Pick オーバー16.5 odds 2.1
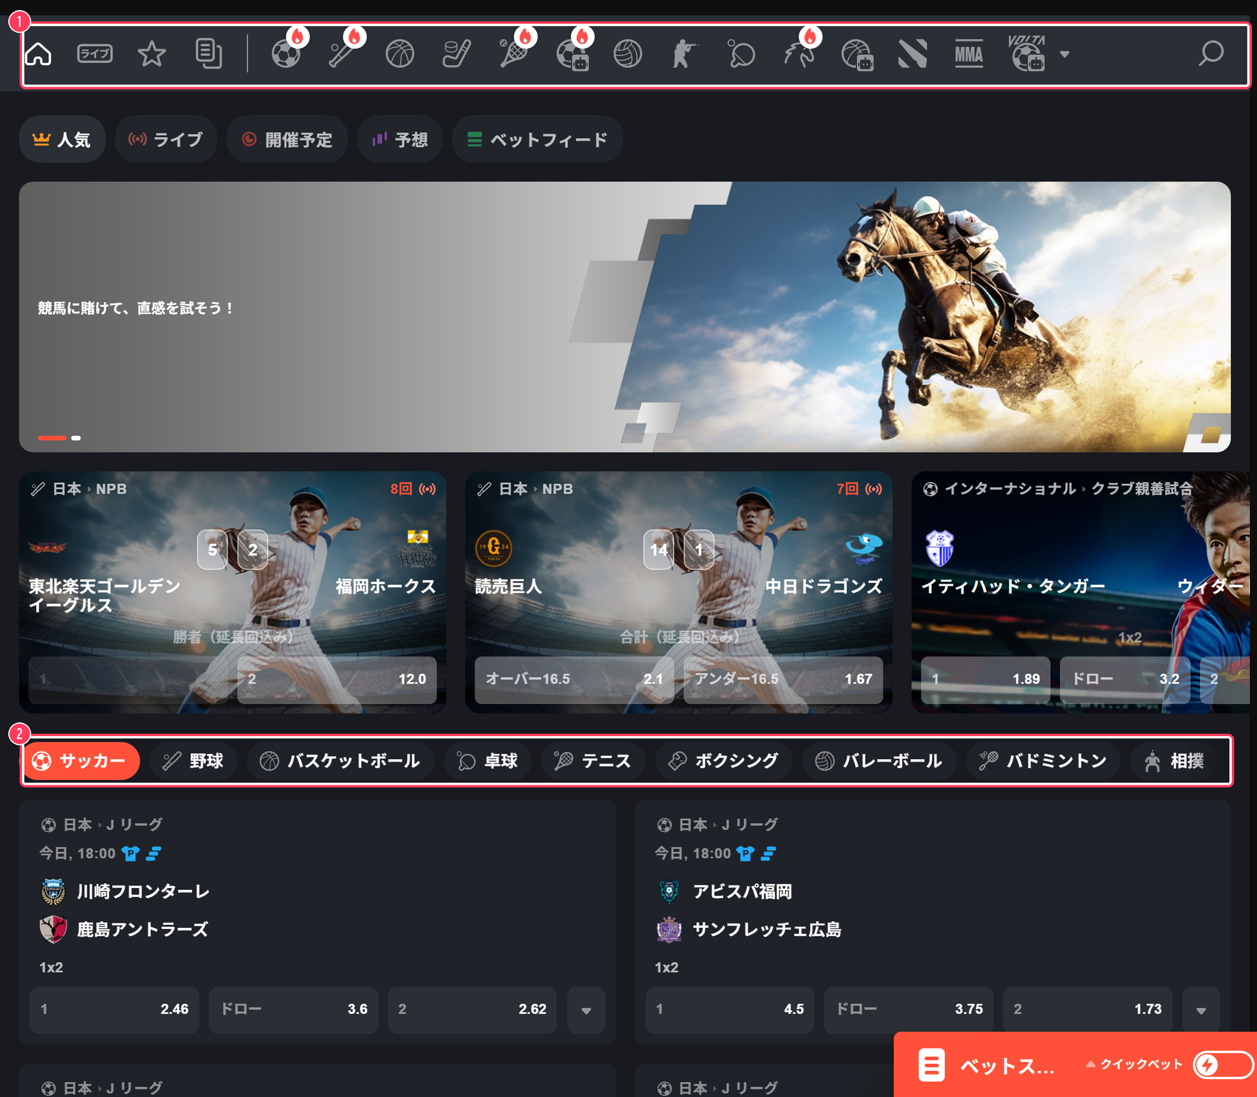 coord(574,680)
